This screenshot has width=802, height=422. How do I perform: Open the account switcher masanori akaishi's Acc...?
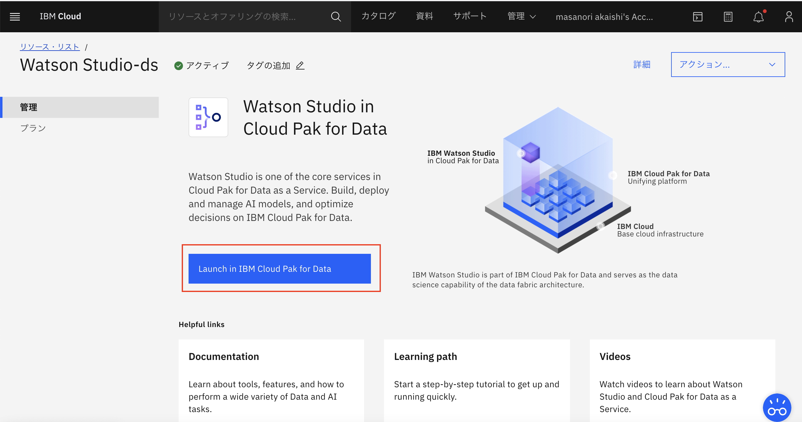[604, 17]
